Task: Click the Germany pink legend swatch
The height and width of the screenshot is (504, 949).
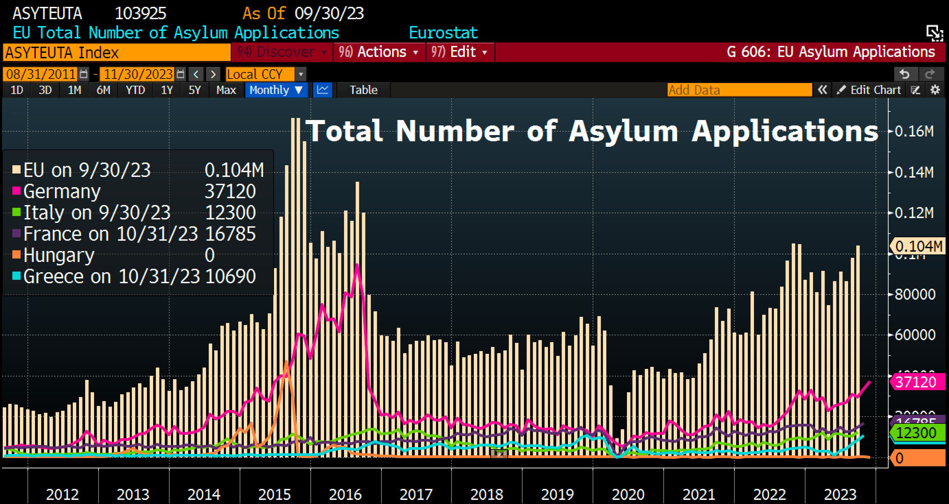Action: [x=16, y=191]
